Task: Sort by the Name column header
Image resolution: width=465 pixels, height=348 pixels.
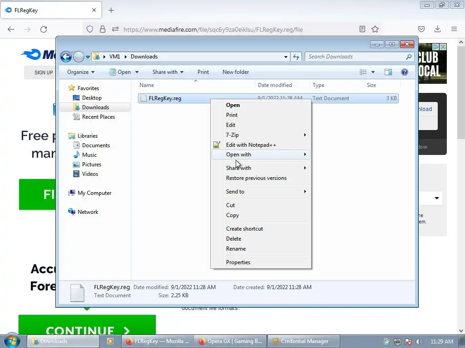Action: (x=196, y=85)
